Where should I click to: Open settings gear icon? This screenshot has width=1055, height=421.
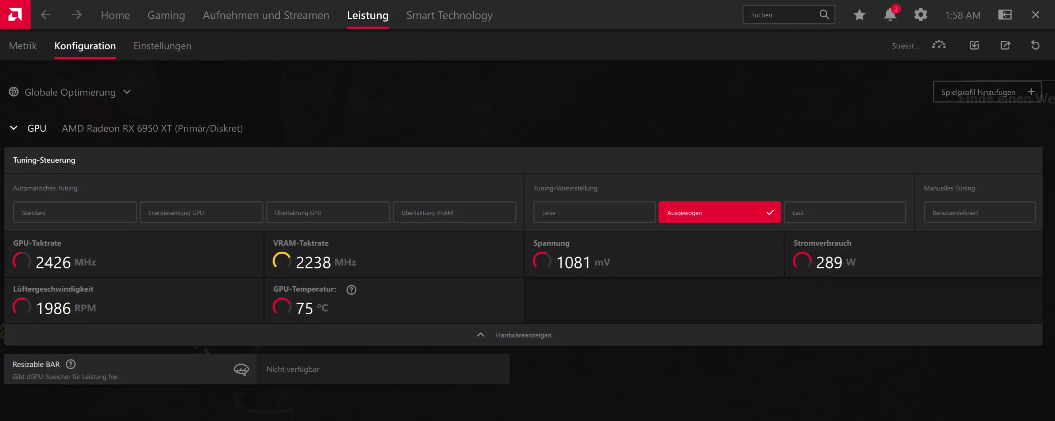point(921,15)
